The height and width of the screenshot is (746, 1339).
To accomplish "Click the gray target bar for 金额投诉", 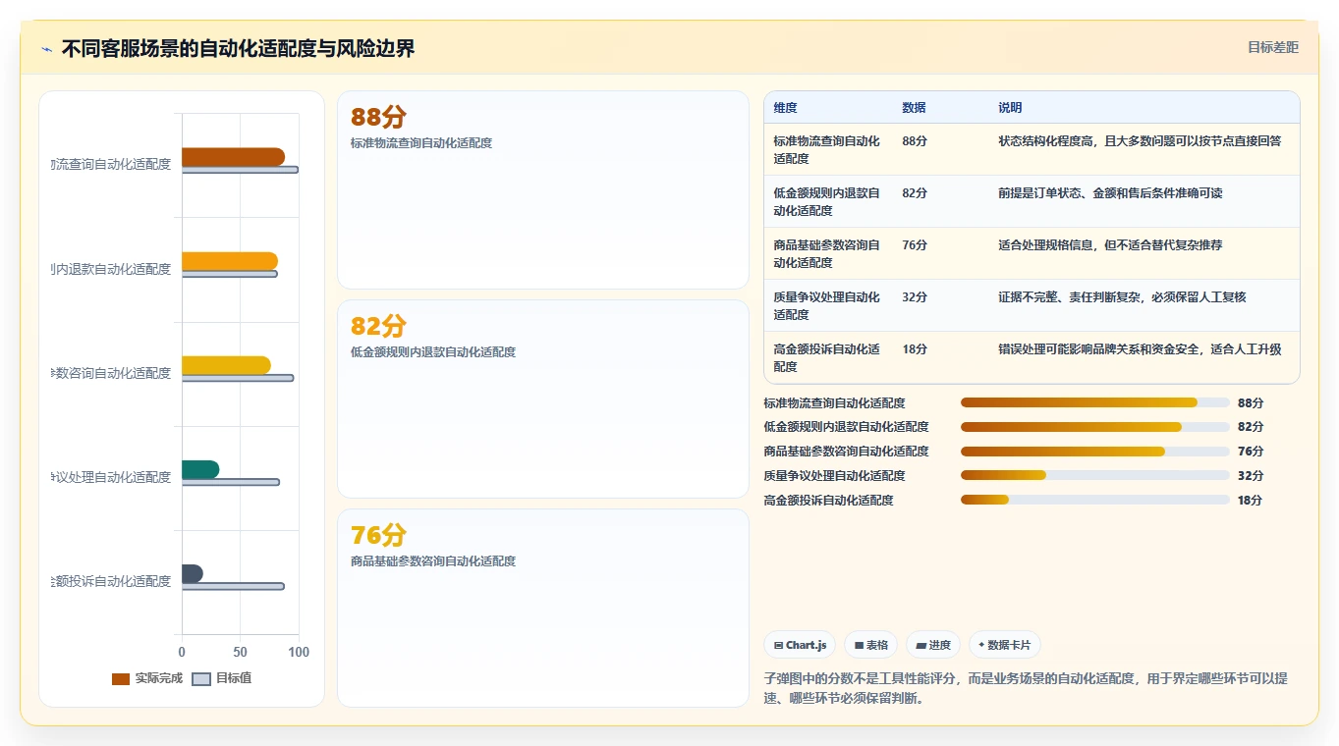I will point(233,586).
